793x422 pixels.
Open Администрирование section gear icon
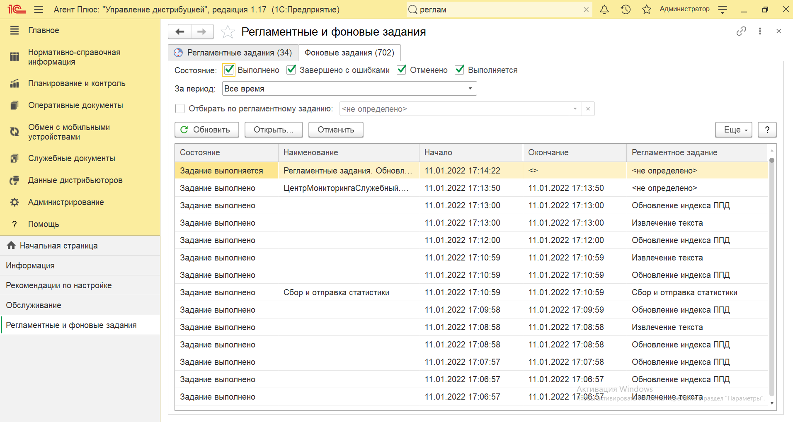(15, 202)
